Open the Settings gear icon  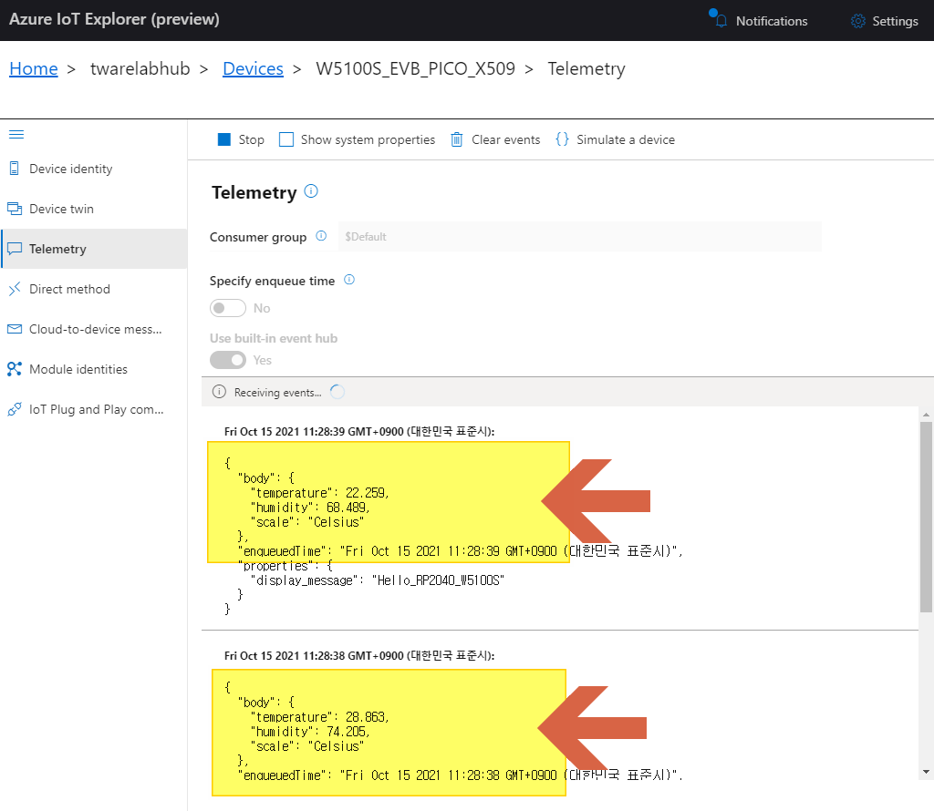point(857,21)
